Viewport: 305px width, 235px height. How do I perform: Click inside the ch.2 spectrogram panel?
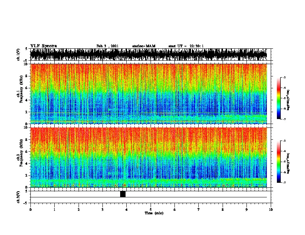149,157
